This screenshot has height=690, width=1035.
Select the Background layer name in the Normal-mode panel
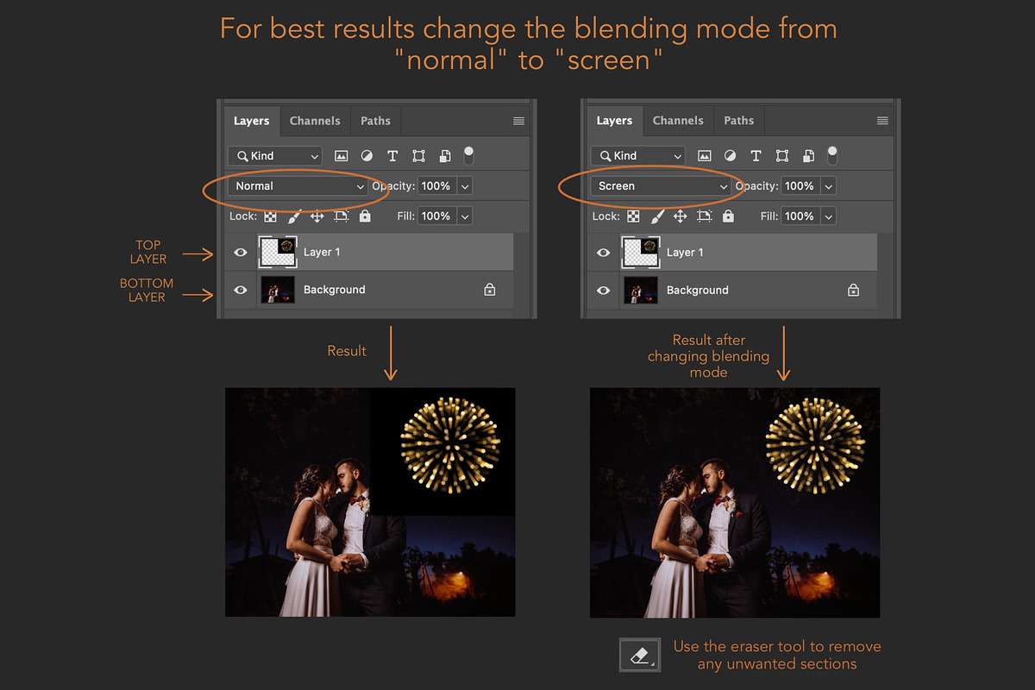[x=335, y=290]
